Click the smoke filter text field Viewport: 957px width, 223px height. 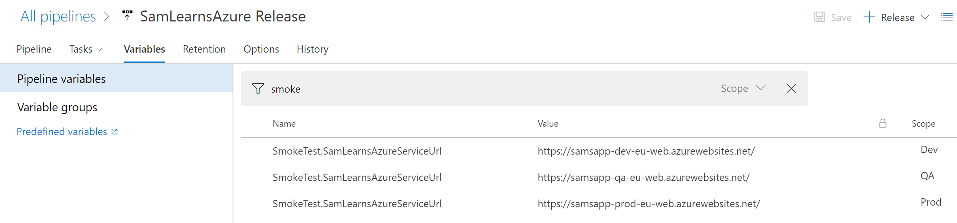tap(485, 89)
